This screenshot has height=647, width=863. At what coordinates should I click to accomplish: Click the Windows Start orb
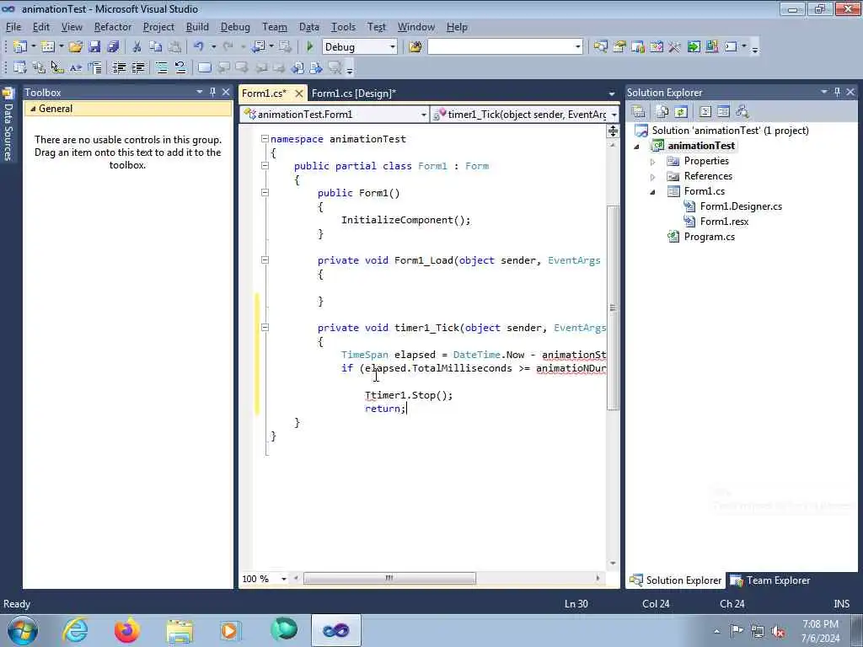click(23, 630)
